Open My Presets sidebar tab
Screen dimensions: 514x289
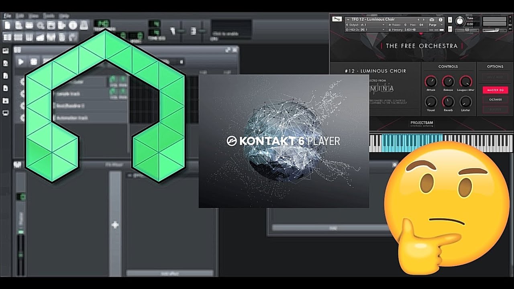point(6,88)
